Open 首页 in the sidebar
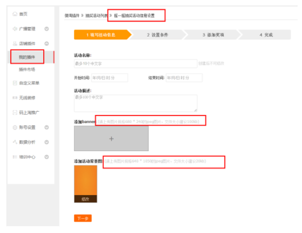 click(x=23, y=14)
